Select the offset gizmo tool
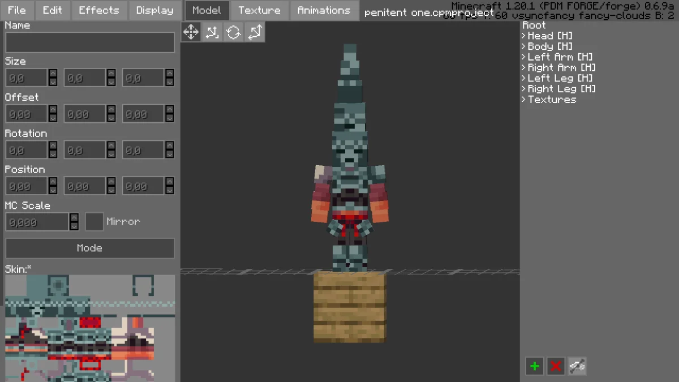The height and width of the screenshot is (382, 679). pyautogui.click(x=212, y=32)
